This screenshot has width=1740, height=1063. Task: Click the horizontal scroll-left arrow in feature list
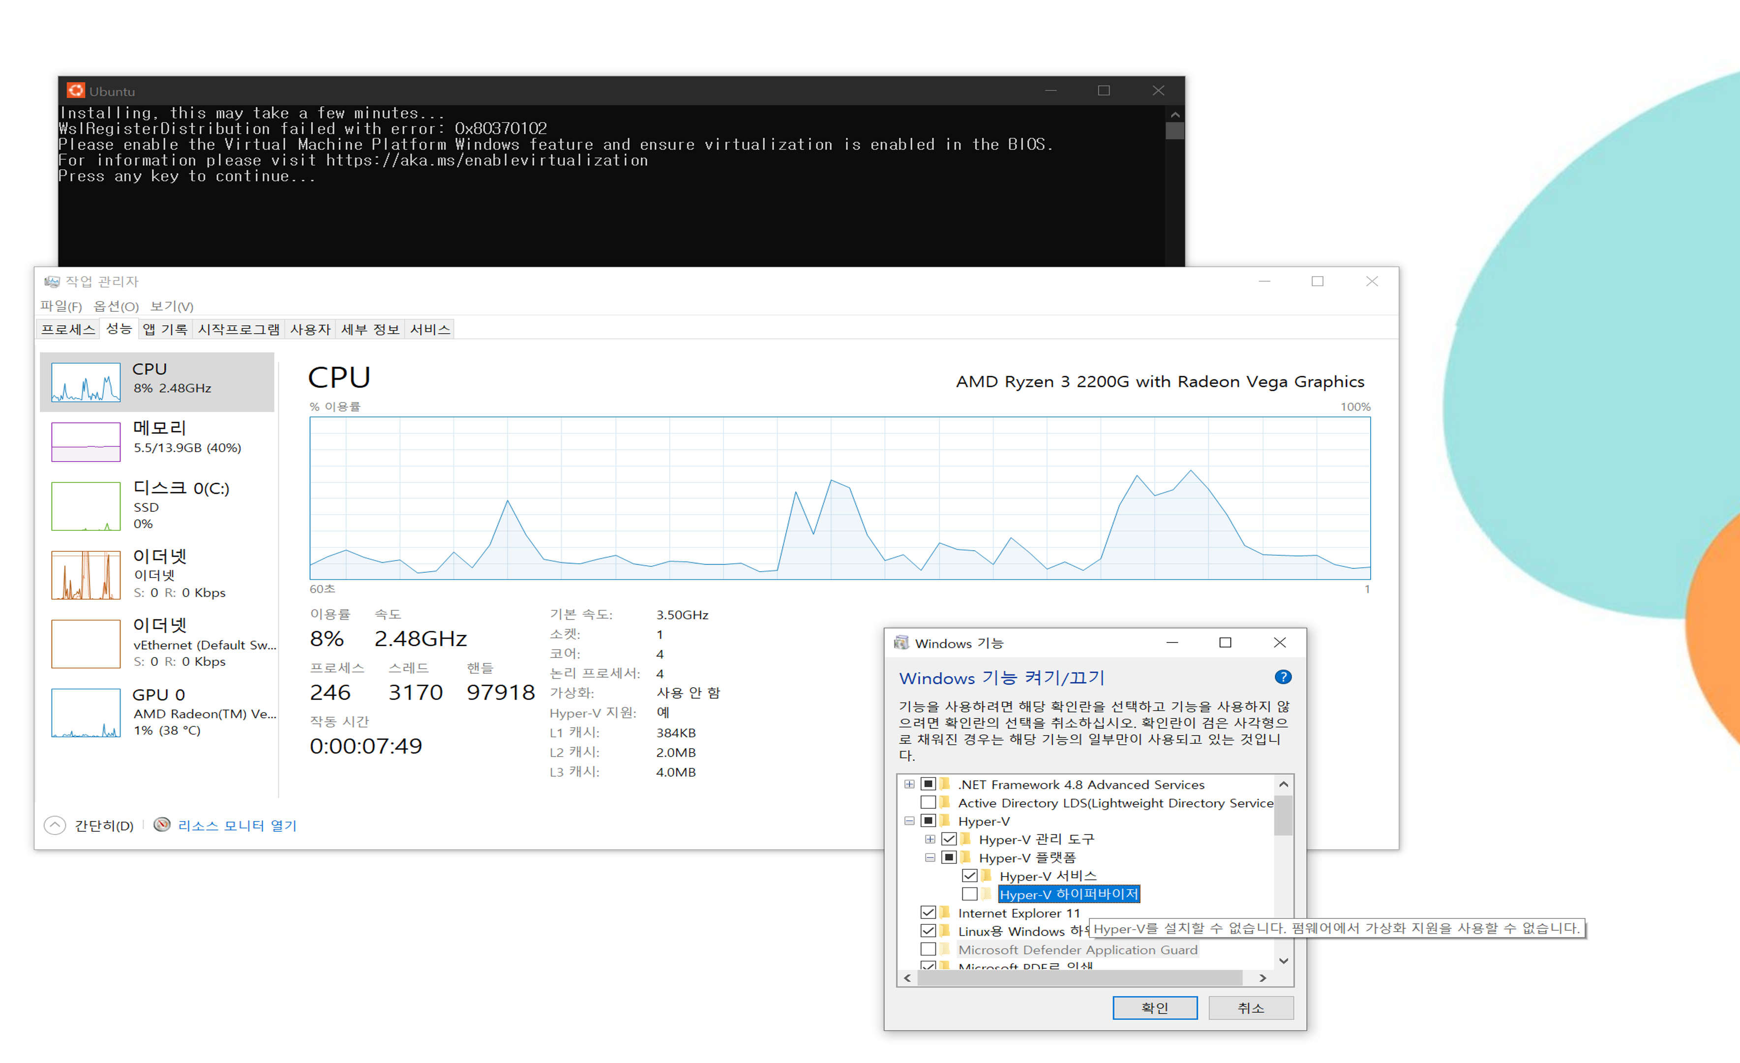click(x=907, y=977)
